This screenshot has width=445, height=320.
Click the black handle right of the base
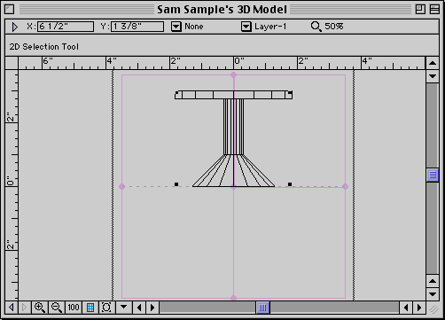pyautogui.click(x=290, y=184)
